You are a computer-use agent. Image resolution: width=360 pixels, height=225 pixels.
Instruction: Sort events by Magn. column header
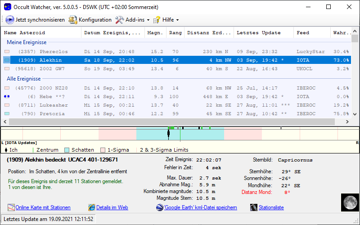click(156, 32)
